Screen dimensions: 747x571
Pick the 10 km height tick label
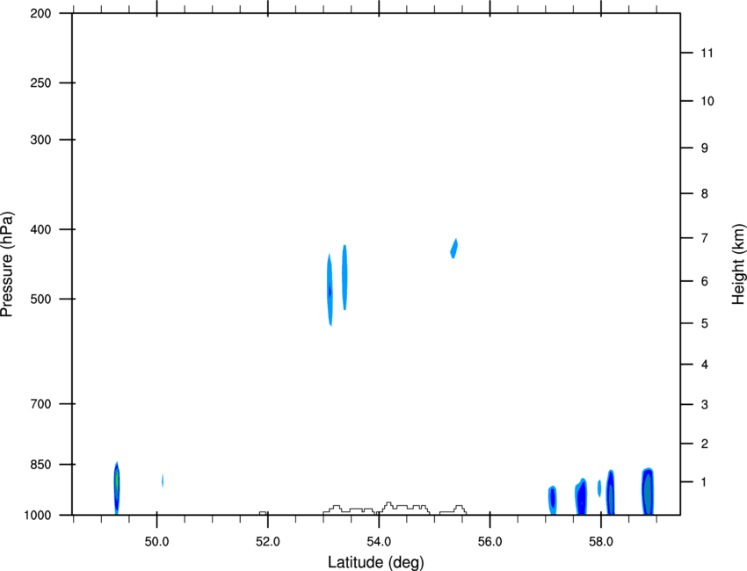coord(707,101)
